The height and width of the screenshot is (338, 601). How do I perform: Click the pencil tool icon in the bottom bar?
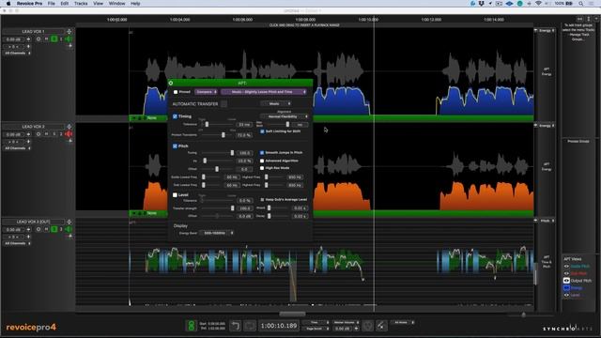click(x=381, y=326)
